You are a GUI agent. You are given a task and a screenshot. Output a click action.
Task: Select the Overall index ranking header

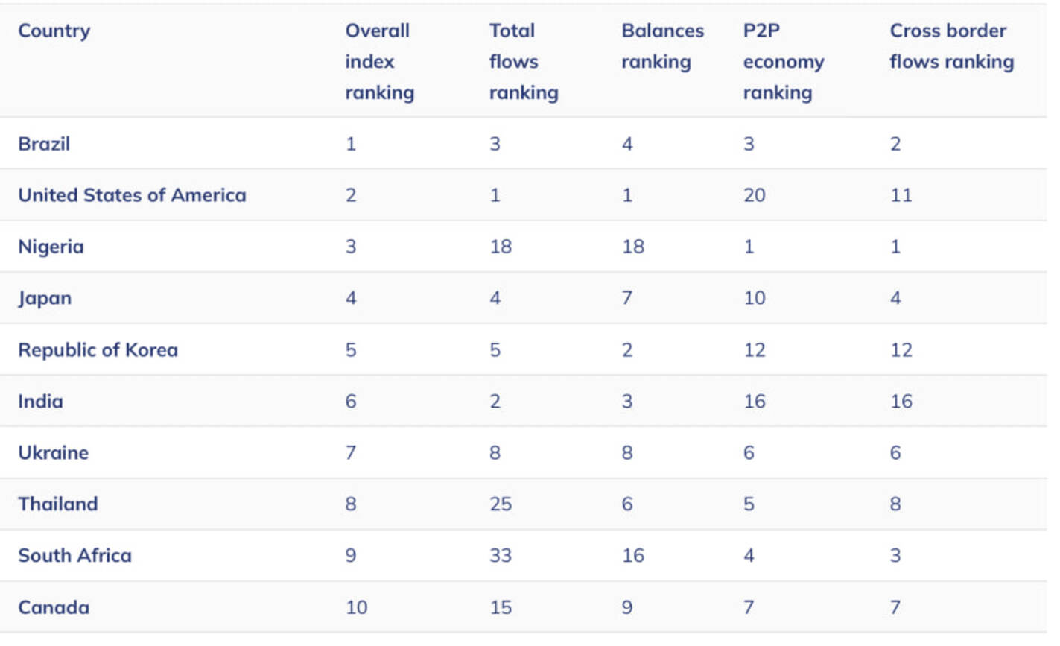point(379,61)
